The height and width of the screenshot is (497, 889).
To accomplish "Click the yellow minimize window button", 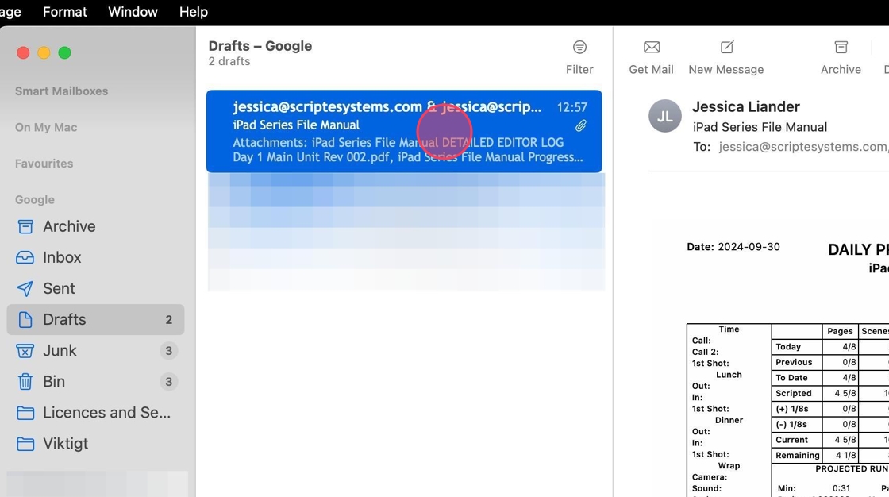I will point(44,52).
